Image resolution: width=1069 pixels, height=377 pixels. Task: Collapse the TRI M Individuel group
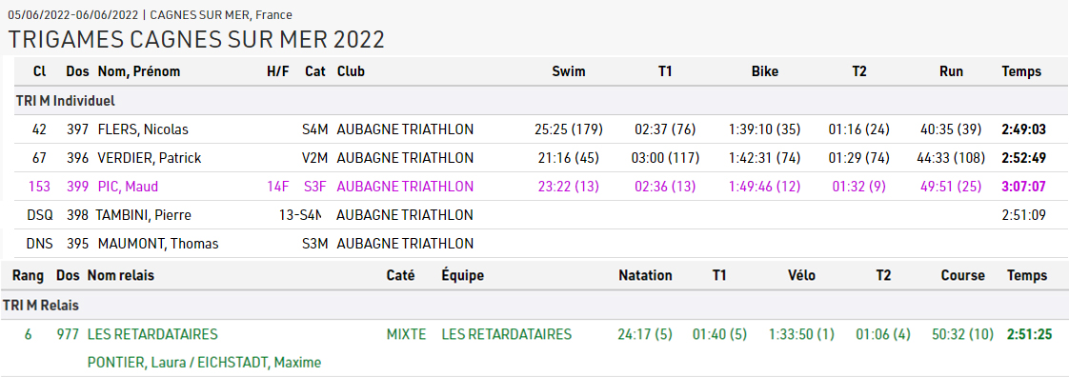65,101
